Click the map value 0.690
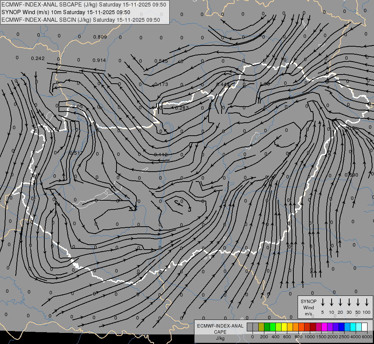This screenshot has height=344, width=374. click(351, 175)
